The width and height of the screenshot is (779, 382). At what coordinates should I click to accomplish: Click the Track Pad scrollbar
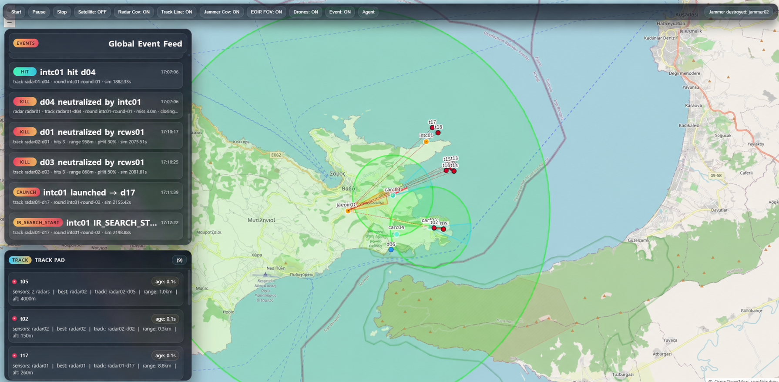click(189, 287)
